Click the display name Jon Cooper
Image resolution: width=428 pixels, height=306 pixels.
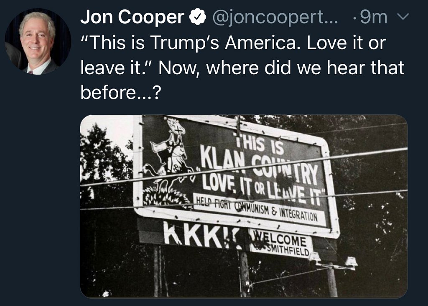pyautogui.click(x=132, y=17)
